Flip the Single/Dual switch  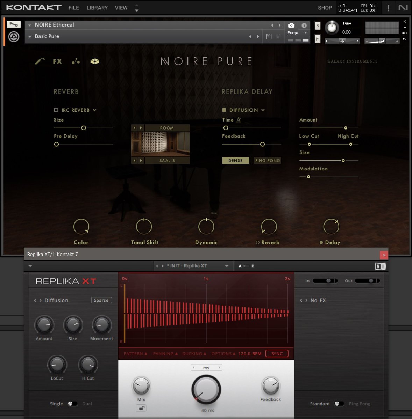[73, 404]
